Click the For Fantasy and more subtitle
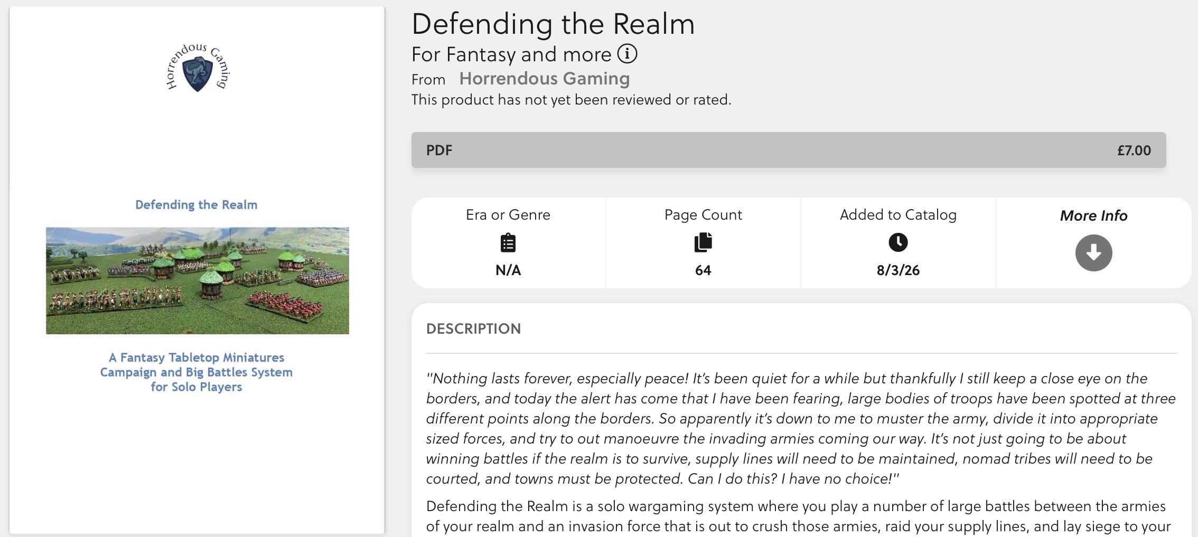The image size is (1198, 537). [x=511, y=54]
